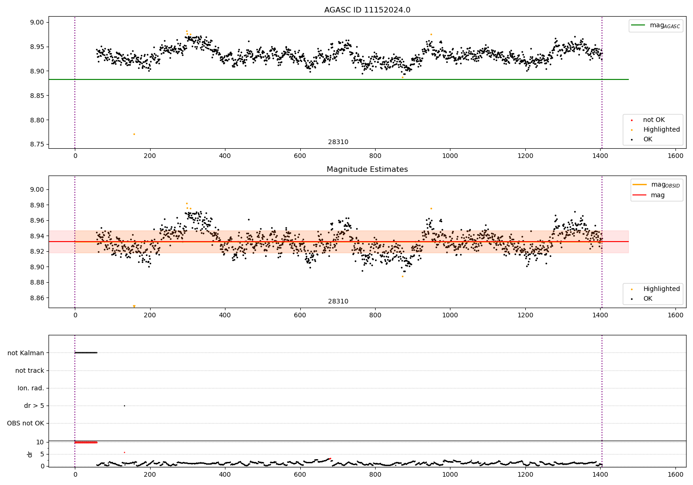Click the 28310 label in the Magnitude Estimates plot

tap(338, 301)
